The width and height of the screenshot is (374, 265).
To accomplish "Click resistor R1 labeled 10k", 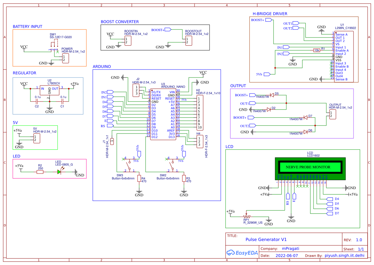I will click(316, 50).
